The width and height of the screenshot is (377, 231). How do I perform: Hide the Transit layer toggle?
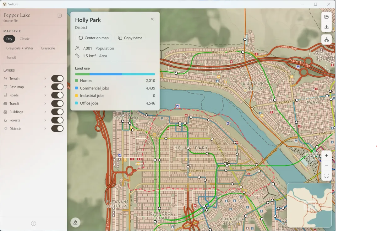tap(57, 104)
